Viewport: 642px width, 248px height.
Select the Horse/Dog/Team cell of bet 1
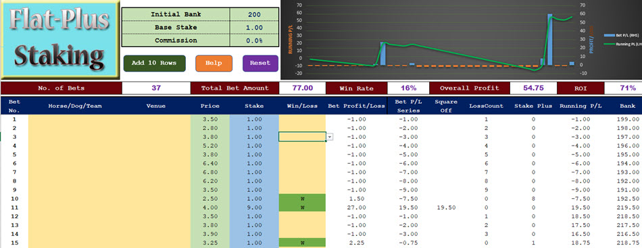pos(75,119)
